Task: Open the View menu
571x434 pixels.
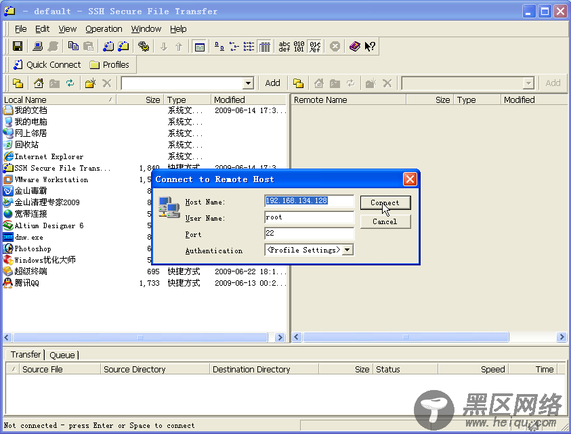Action: click(67, 28)
